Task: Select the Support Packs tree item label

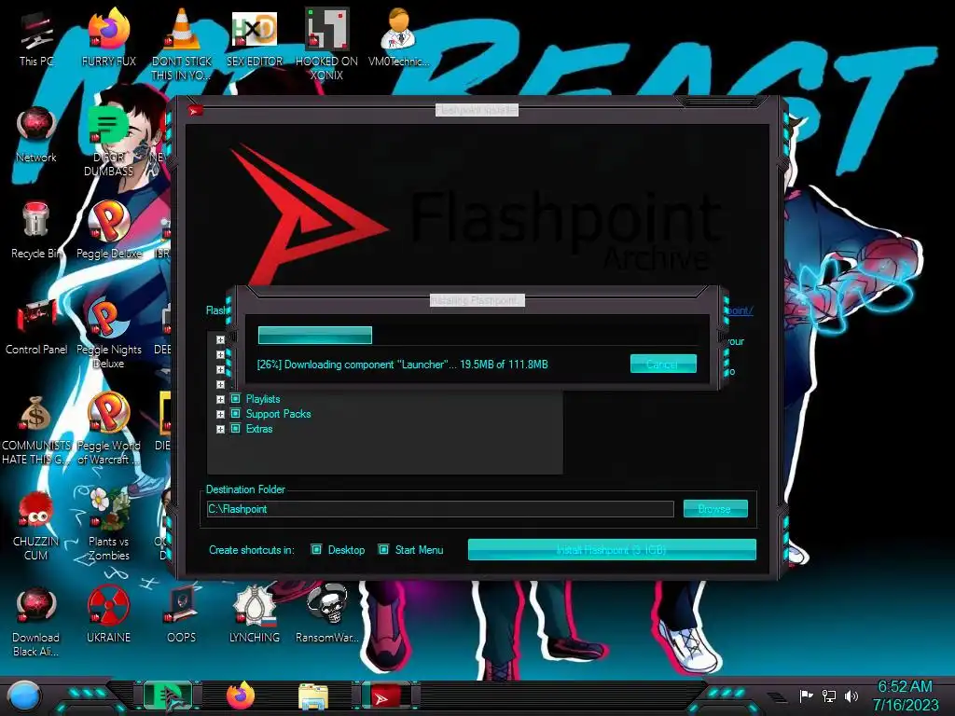Action: point(278,414)
